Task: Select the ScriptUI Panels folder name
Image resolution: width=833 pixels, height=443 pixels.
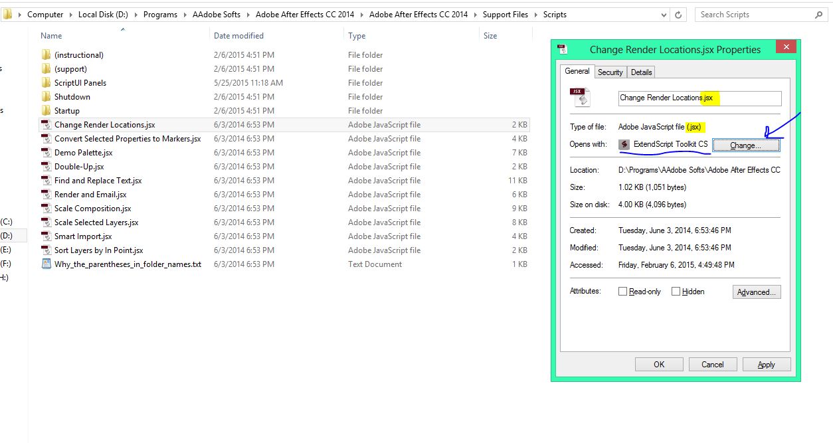Action: (80, 83)
